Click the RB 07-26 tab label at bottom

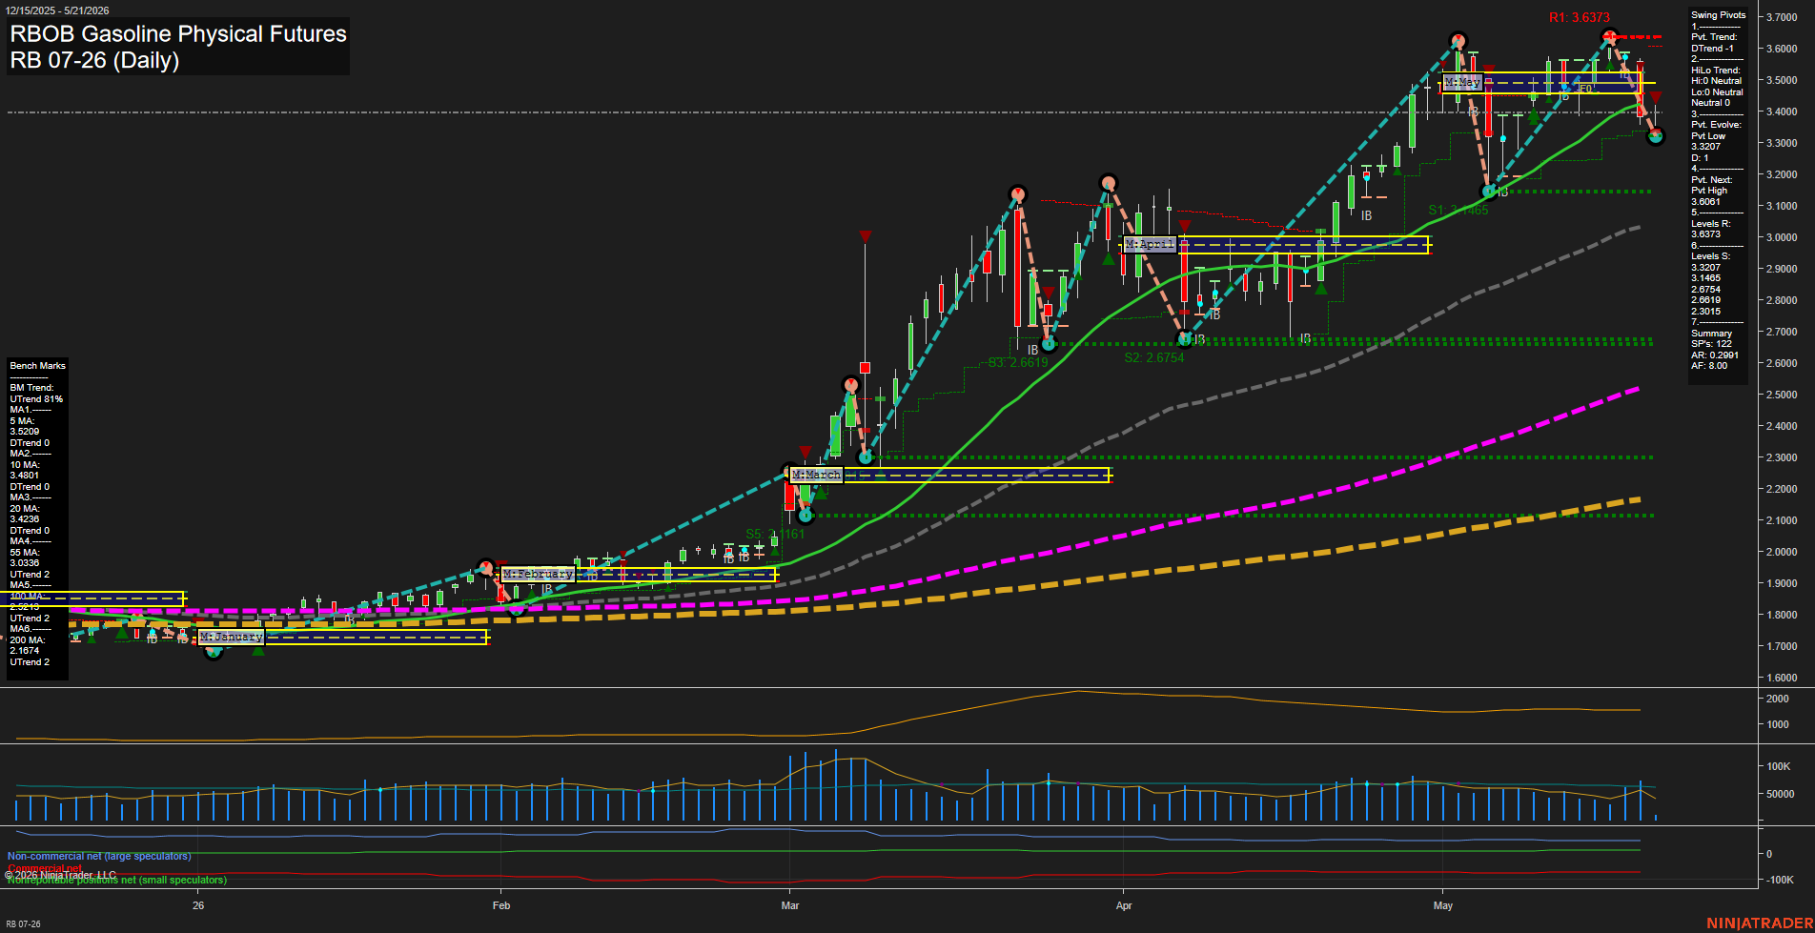(x=23, y=923)
